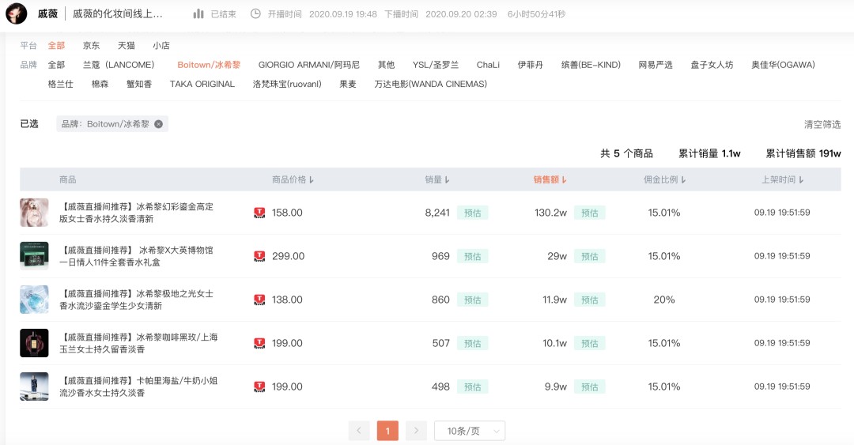Filter by brand 奥佳华(OGAWA)
Viewport: 854px width, 445px height.
point(783,65)
